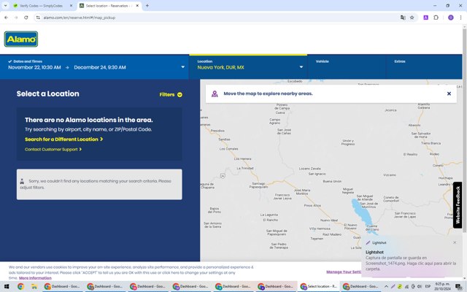Select the Vehicle step tab
Image resolution: width=467 pixels, height=292 pixels.
pyautogui.click(x=347, y=67)
